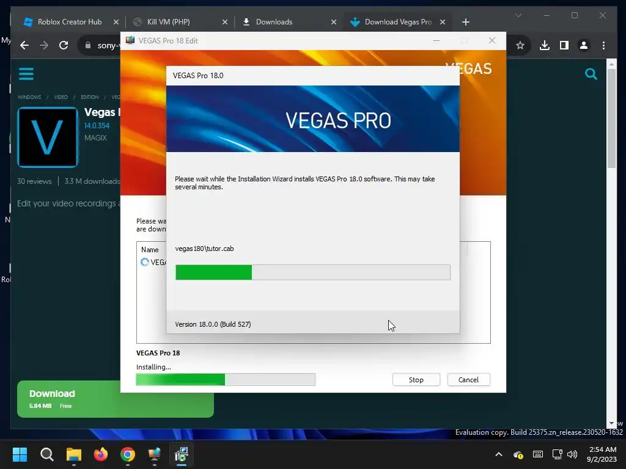Close the Kill VM (PHP) tab
This screenshot has width=626, height=469.
coord(225,22)
